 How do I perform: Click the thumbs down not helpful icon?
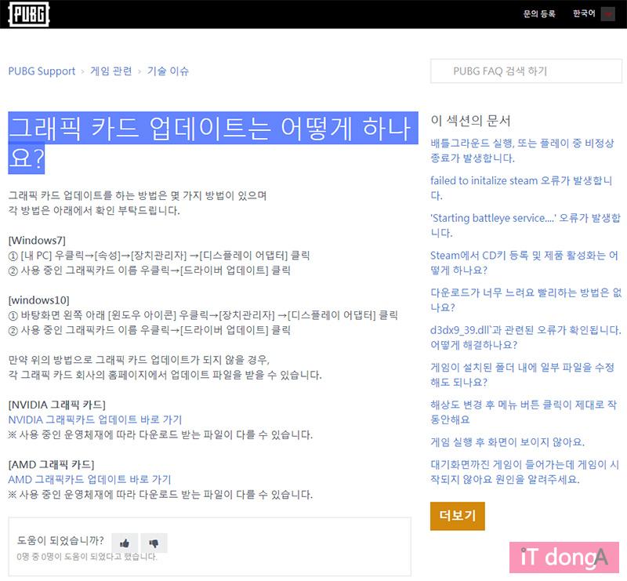pos(154,543)
